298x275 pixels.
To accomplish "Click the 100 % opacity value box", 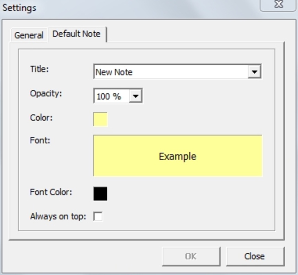I will tap(112, 96).
